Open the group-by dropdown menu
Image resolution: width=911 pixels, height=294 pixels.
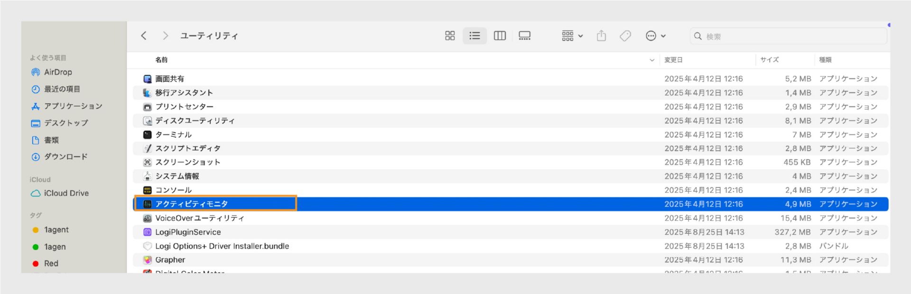coord(572,36)
